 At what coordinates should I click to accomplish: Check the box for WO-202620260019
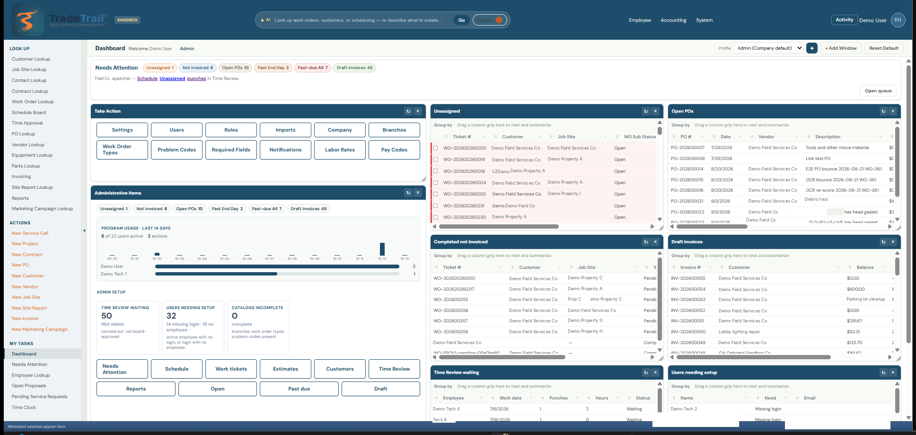click(436, 160)
